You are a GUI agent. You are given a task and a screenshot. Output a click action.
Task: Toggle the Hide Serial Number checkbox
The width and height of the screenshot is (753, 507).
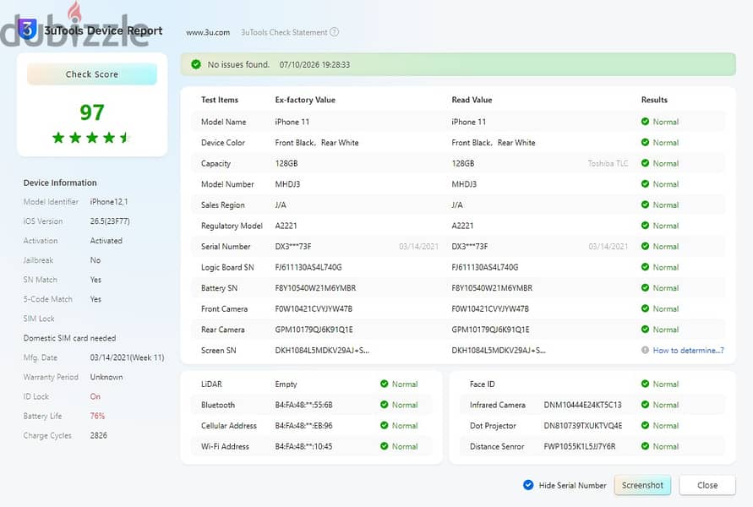tap(528, 485)
